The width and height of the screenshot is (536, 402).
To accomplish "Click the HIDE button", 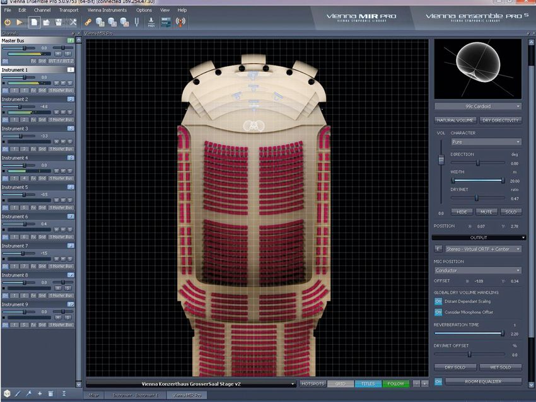I will click(462, 212).
